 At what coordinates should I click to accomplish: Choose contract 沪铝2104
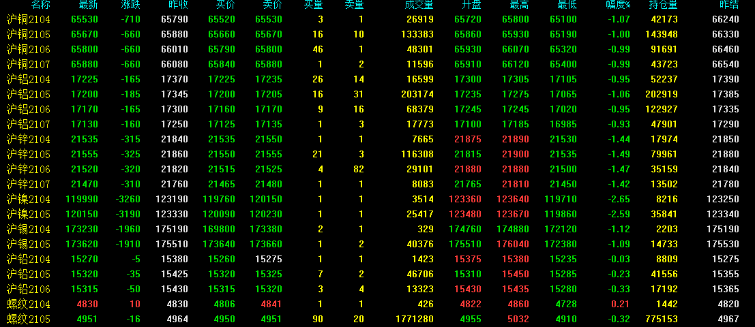coord(29,79)
